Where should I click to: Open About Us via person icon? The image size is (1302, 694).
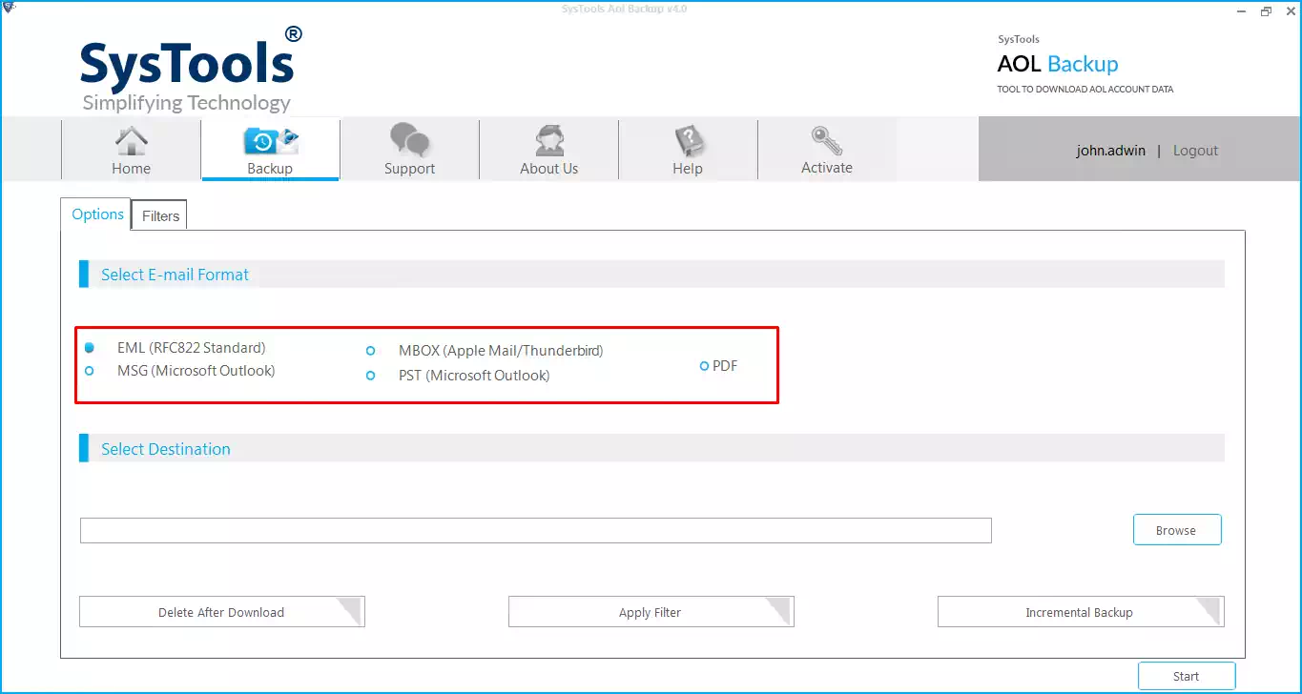click(548, 140)
